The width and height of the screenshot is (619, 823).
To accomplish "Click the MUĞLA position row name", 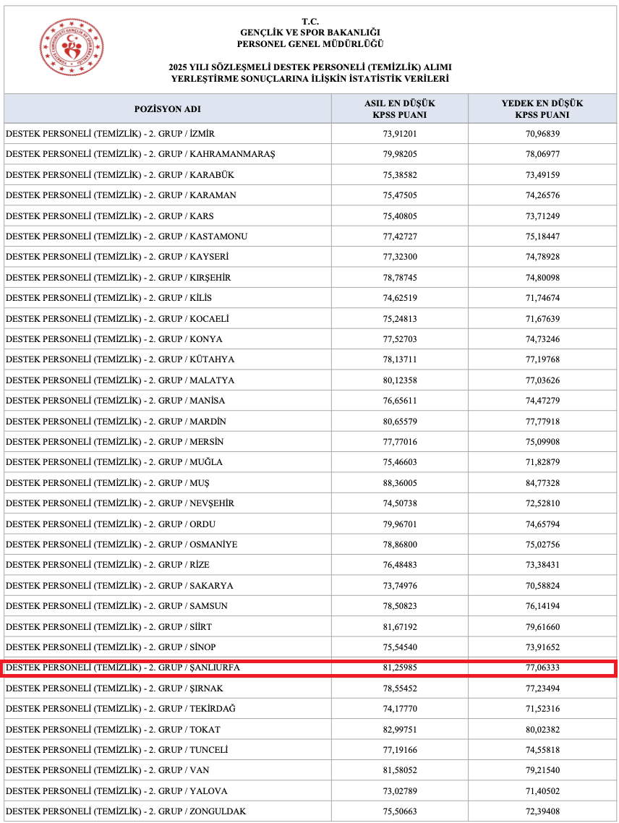I will tap(114, 462).
